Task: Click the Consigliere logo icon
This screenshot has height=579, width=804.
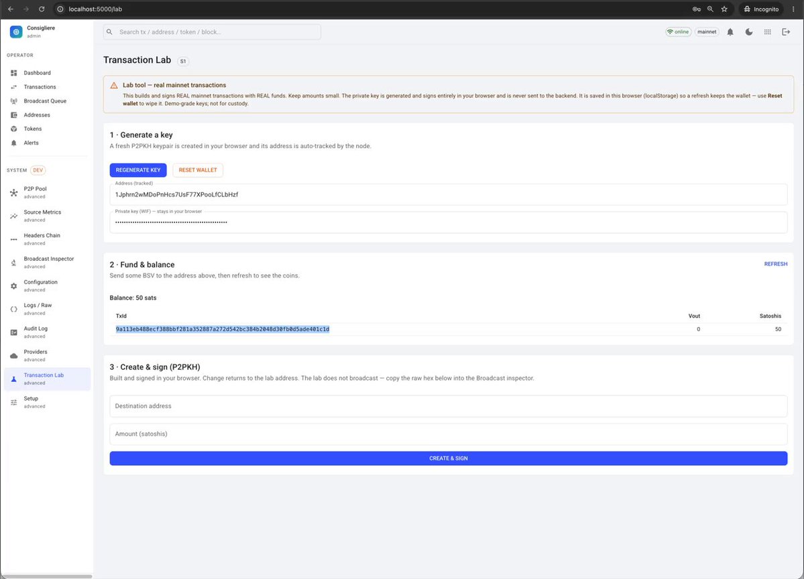Action: tap(16, 31)
